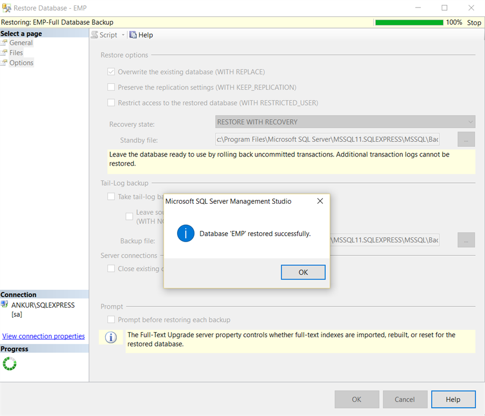Open the Recovery state dropdown
Image resolution: width=485 pixels, height=416 pixels.
click(345, 122)
